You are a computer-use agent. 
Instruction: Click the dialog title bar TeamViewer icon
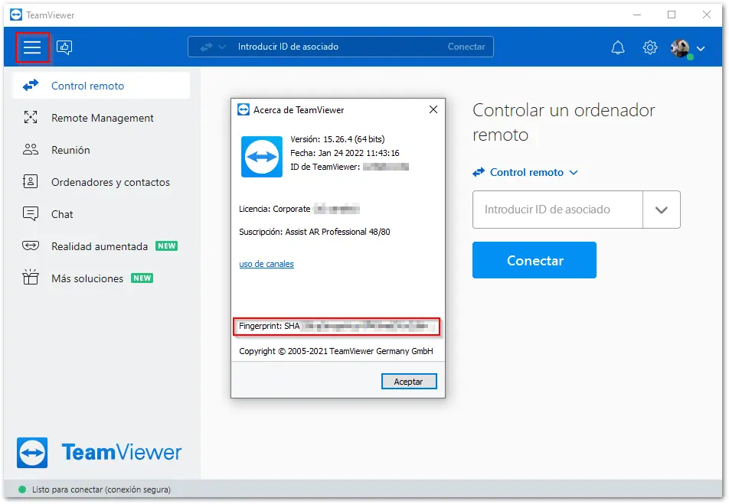pyautogui.click(x=244, y=109)
